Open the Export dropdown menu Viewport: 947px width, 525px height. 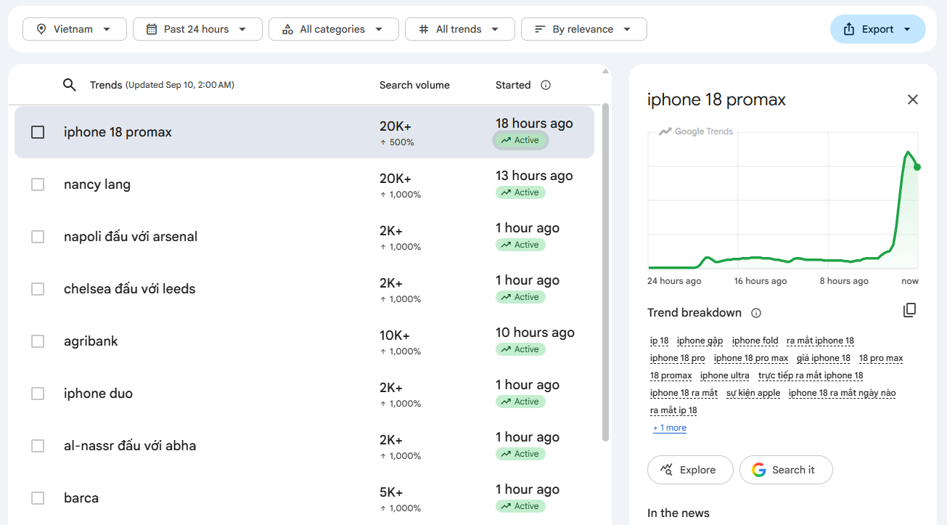tap(878, 29)
